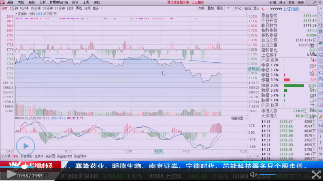Open the 扩展市场行情 menu
Image resolution: width=323 pixels, height=181 pixels.
pyautogui.click(x=59, y=2)
